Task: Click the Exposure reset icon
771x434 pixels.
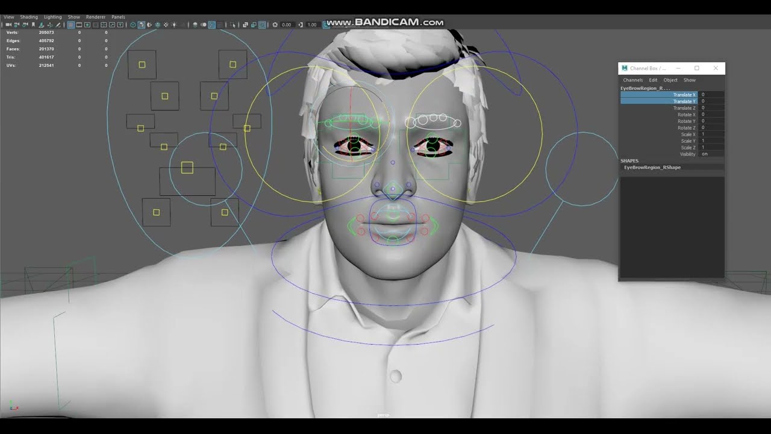Action: [275, 25]
